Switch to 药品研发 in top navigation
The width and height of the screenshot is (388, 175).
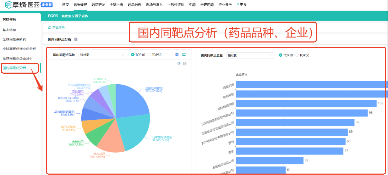[x=98, y=5]
